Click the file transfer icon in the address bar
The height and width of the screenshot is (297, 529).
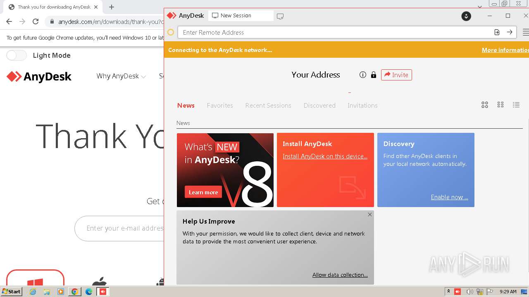coord(497,32)
